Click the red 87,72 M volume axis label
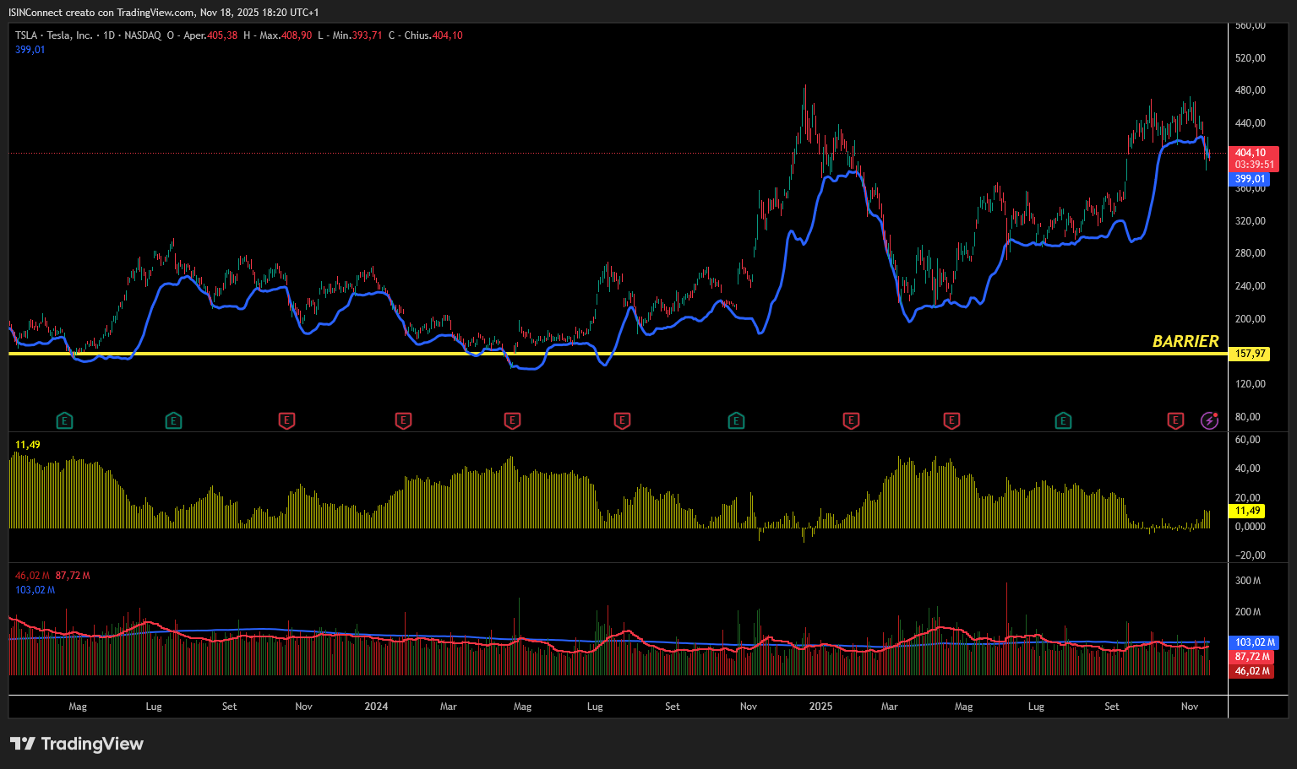The height and width of the screenshot is (769, 1297). [x=1252, y=657]
